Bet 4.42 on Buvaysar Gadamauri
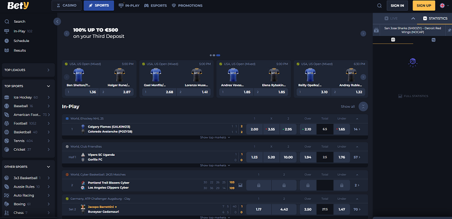452x219 pixels. (x=284, y=209)
